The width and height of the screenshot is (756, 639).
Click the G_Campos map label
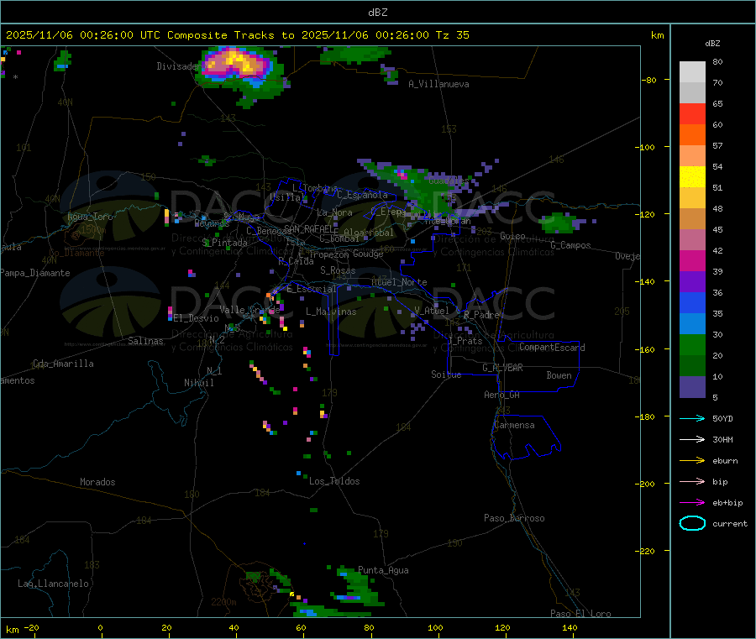(570, 245)
